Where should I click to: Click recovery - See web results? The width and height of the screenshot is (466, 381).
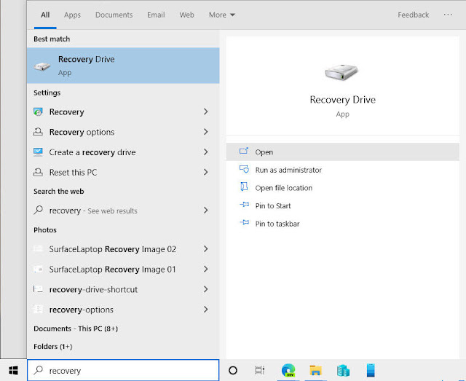click(123, 211)
